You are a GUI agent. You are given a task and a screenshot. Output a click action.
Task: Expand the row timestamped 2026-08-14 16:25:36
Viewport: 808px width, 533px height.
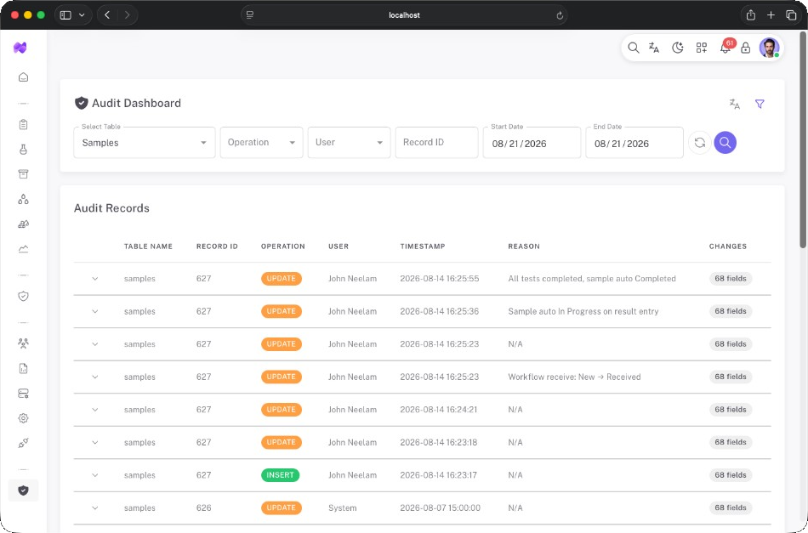(x=94, y=312)
